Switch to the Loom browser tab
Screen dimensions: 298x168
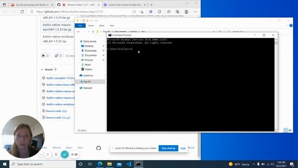(125, 5)
